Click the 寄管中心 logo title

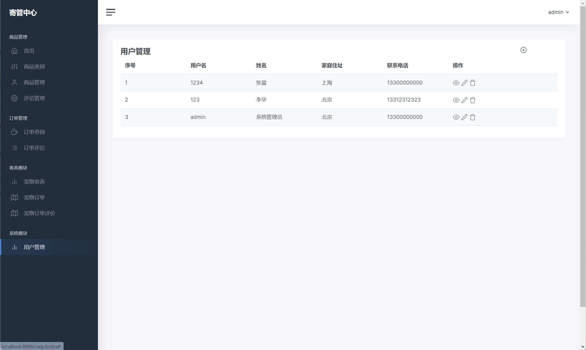[23, 13]
